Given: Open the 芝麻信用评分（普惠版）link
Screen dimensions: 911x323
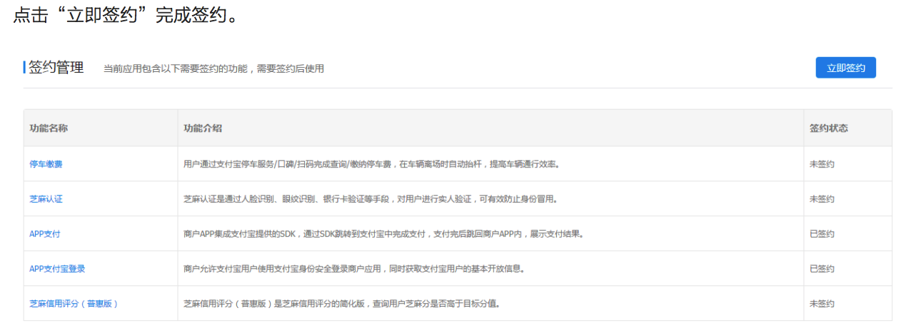Looking at the screenshot, I should click(74, 304).
